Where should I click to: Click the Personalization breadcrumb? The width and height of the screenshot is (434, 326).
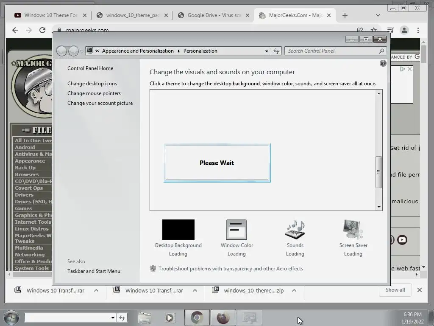click(200, 51)
